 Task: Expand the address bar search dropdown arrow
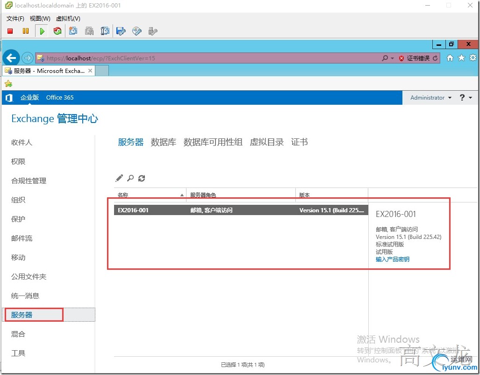click(392, 58)
